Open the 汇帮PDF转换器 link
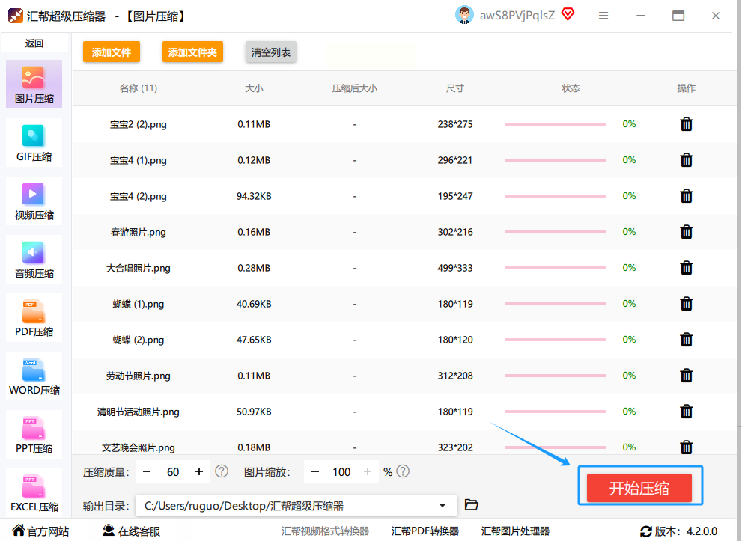 [425, 531]
